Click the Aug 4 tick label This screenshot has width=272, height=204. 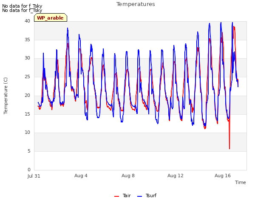(81, 176)
